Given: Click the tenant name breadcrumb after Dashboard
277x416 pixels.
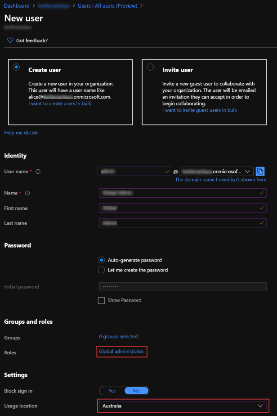Looking at the screenshot, I should (54, 5).
